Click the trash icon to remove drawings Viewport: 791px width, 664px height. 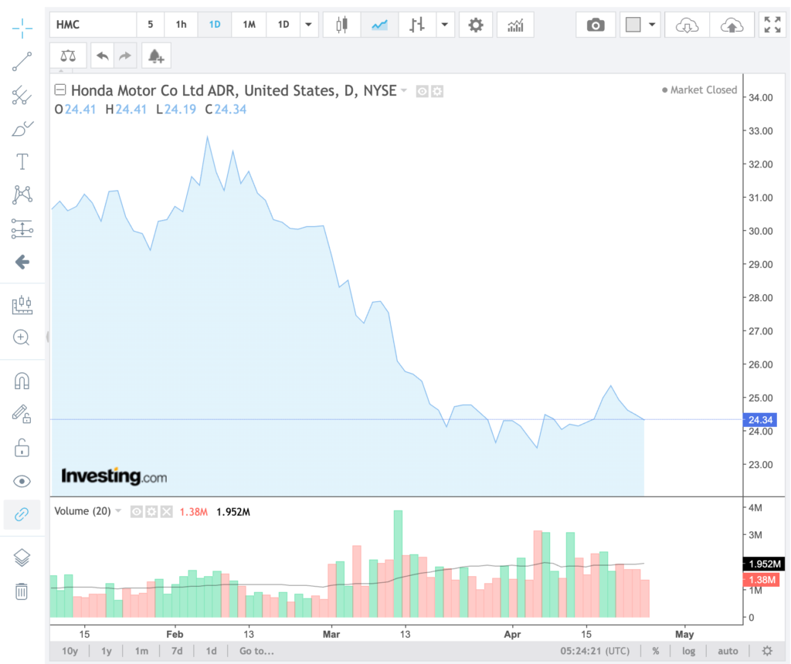(x=22, y=591)
